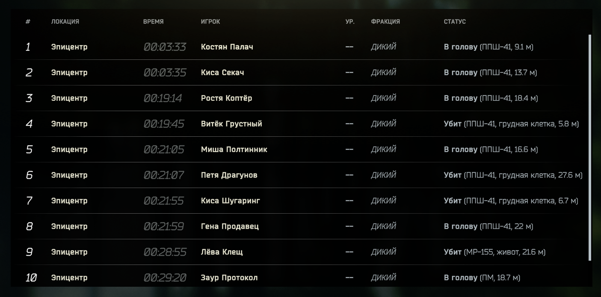Click the СТАТУС column header

(x=455, y=21)
